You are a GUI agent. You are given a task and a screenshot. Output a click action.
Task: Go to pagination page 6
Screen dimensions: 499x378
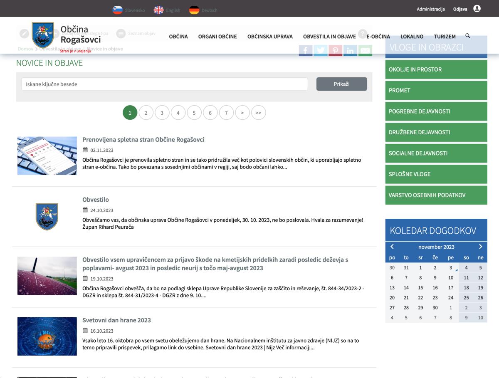pyautogui.click(x=210, y=113)
